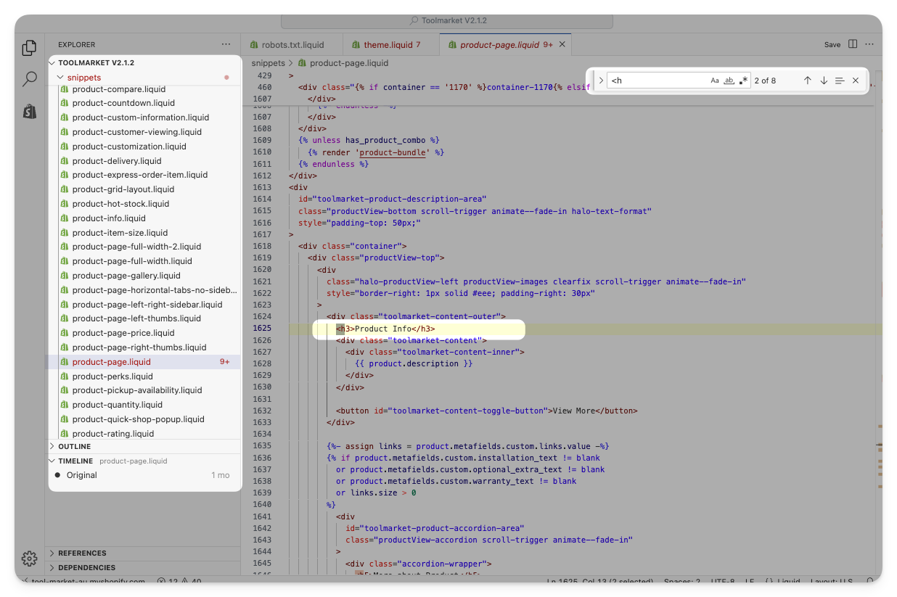The width and height of the screenshot is (897, 597).
Task: Toggle Match Case in find widget
Action: (715, 81)
